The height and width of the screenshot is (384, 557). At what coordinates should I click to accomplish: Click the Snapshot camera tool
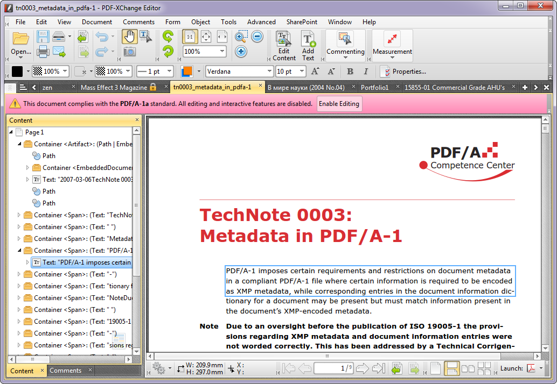point(129,52)
